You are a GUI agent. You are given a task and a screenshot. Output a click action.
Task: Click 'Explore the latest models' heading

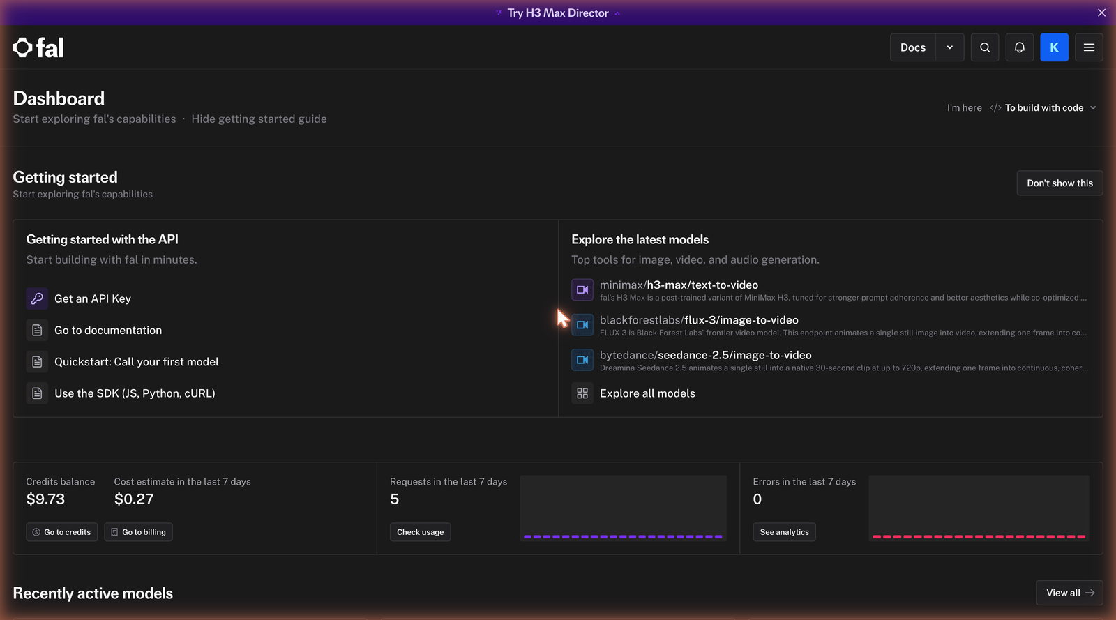(640, 239)
